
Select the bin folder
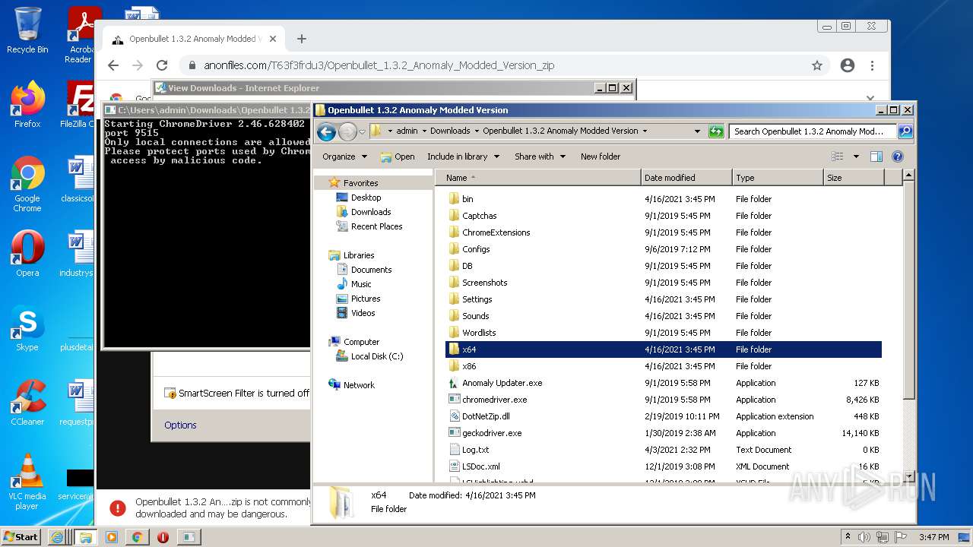tap(467, 199)
